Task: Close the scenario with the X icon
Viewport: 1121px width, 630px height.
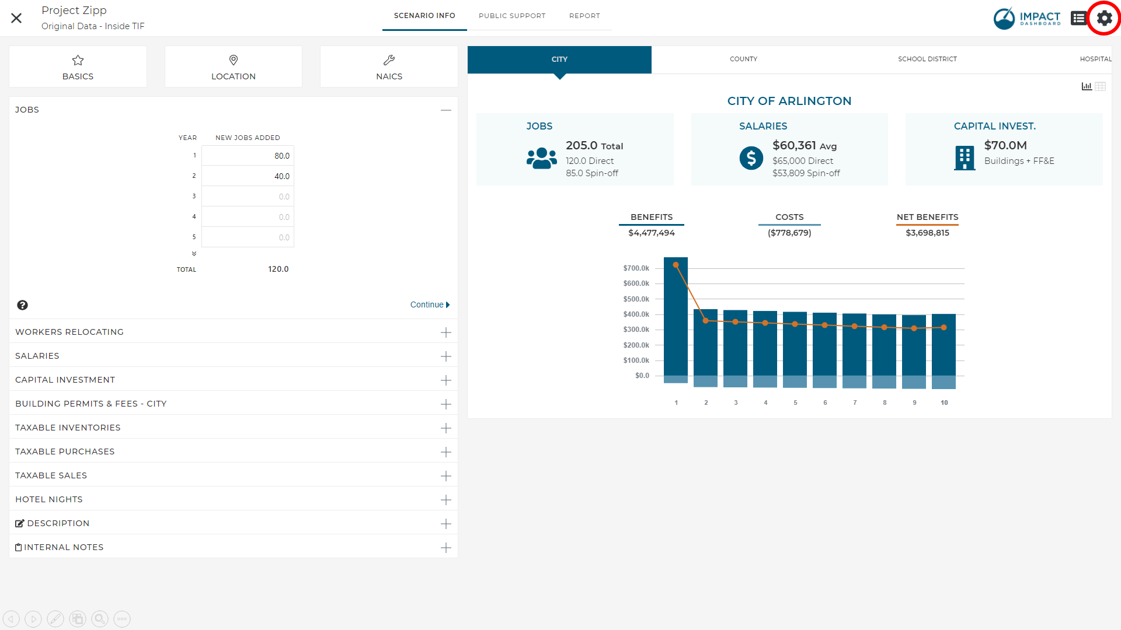Action: [x=16, y=18]
